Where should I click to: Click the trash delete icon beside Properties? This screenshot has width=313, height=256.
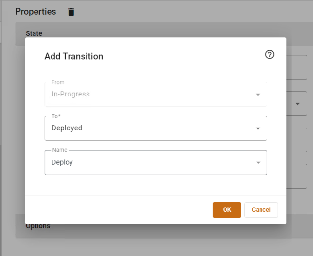click(71, 12)
